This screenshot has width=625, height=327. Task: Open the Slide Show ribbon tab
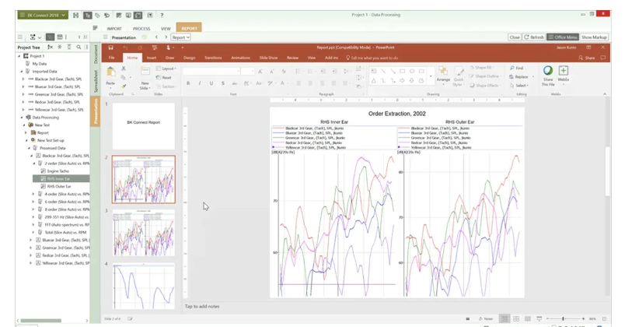[x=268, y=58]
